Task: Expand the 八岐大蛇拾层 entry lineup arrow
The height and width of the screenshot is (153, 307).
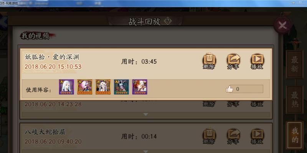Action: click(x=146, y=151)
